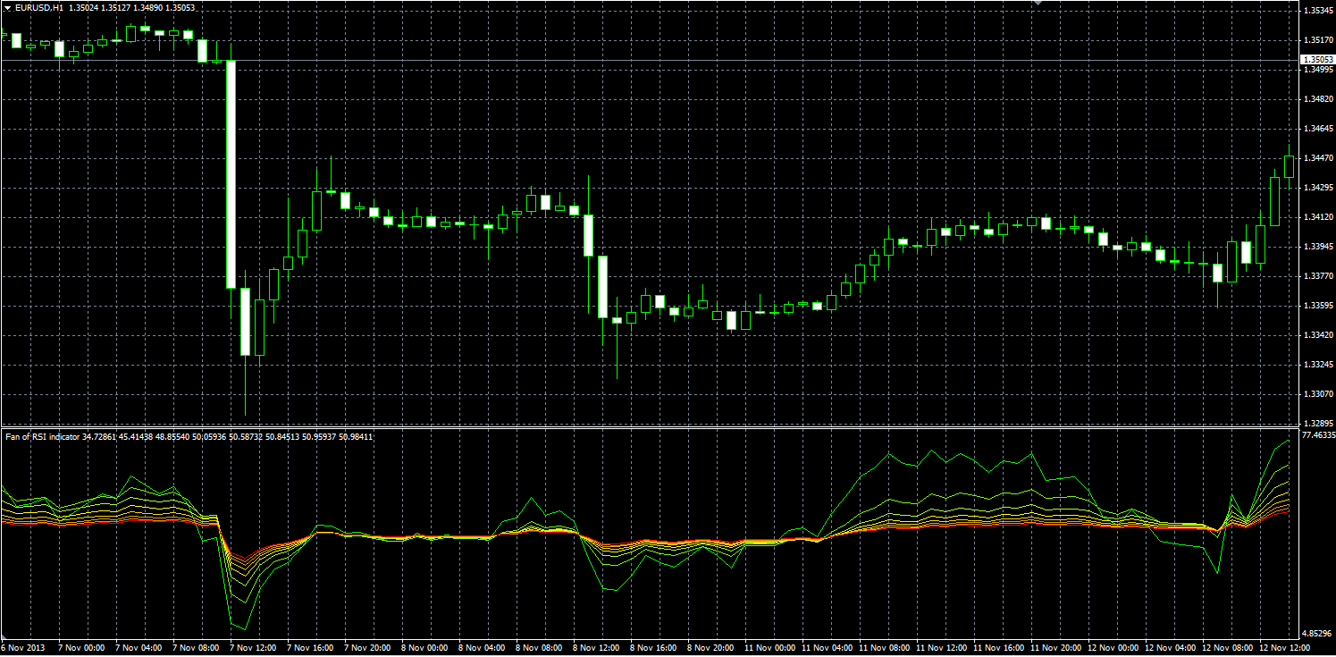Click price scale label 1.33595
The width and height of the screenshot is (1336, 657).
pos(1319,306)
